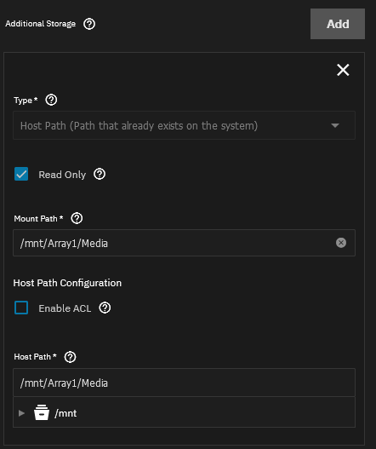
Task: Enable the ACL checkbox
Action: 21,308
